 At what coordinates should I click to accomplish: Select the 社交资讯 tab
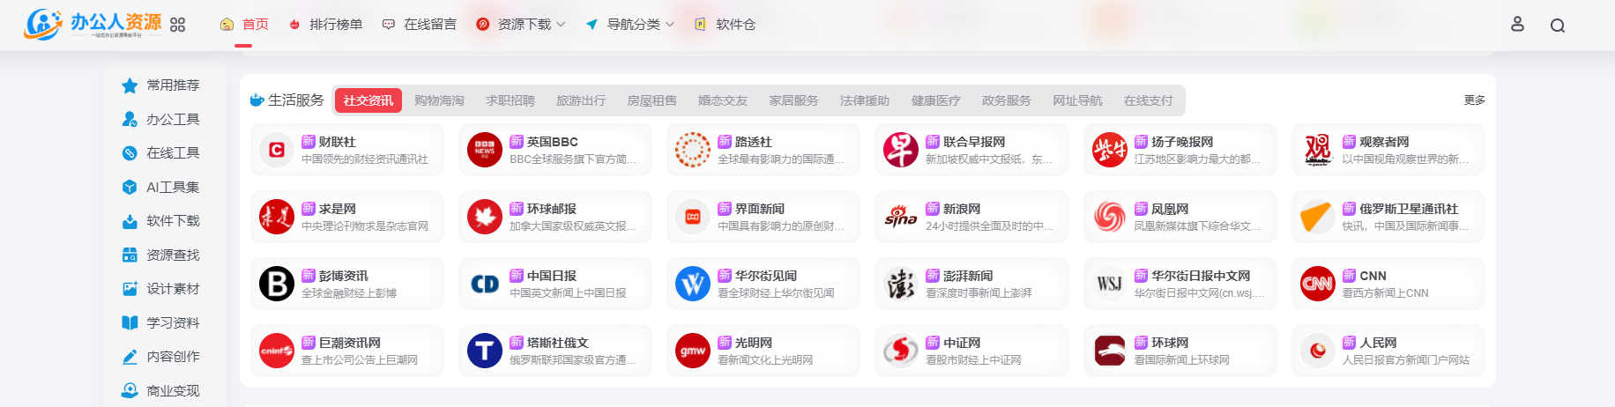(368, 100)
